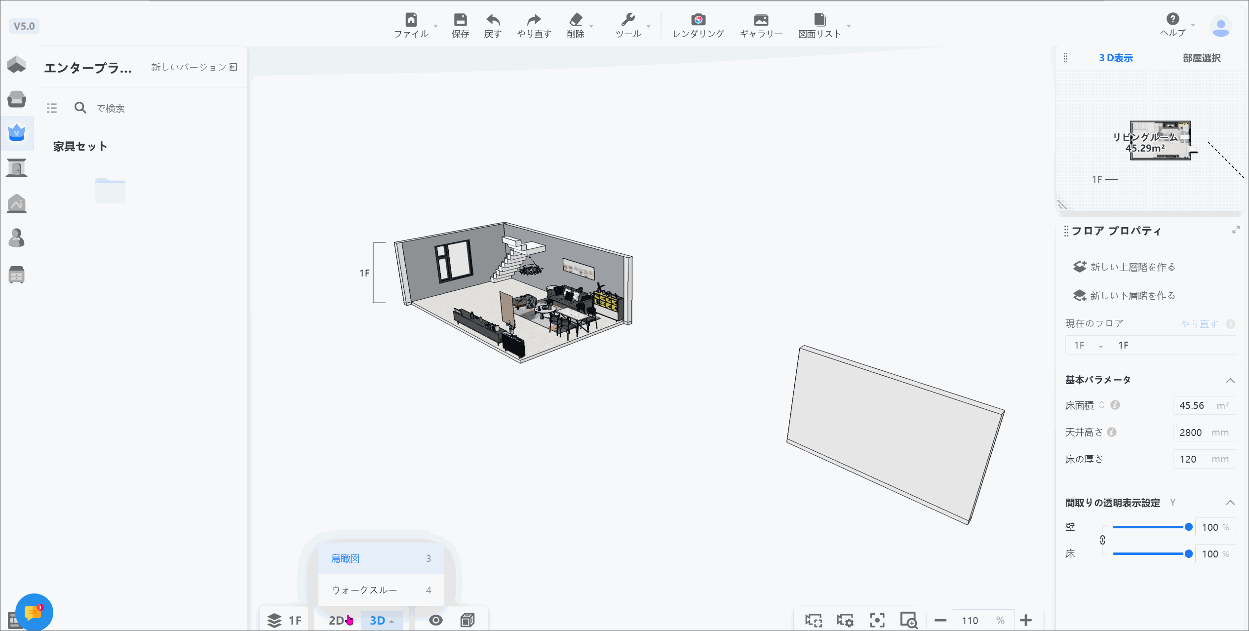
Task: Zoom in with the plus button
Action: (1026, 620)
